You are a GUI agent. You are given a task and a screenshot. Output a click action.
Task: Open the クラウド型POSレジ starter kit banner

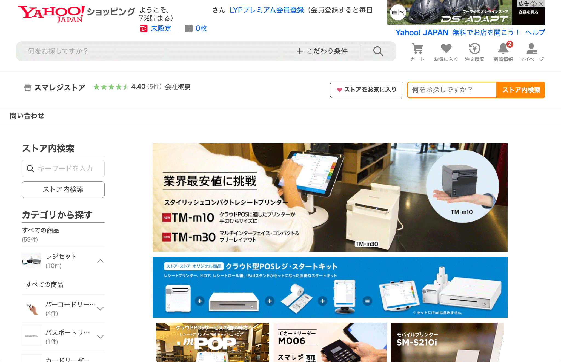(x=330, y=287)
